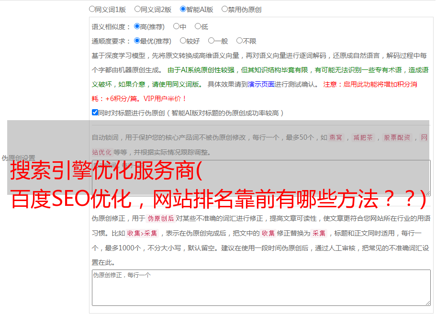Screen dimensions: 436x315
Task: Choose 较好 for 通顺度要求
Action: point(183,41)
